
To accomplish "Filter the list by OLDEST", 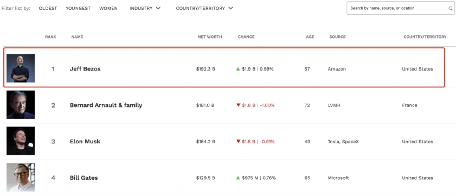I will click(48, 9).
